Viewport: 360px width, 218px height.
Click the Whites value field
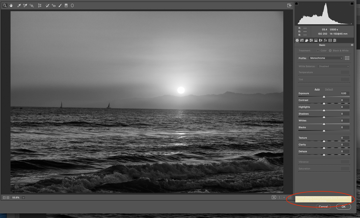click(345, 121)
